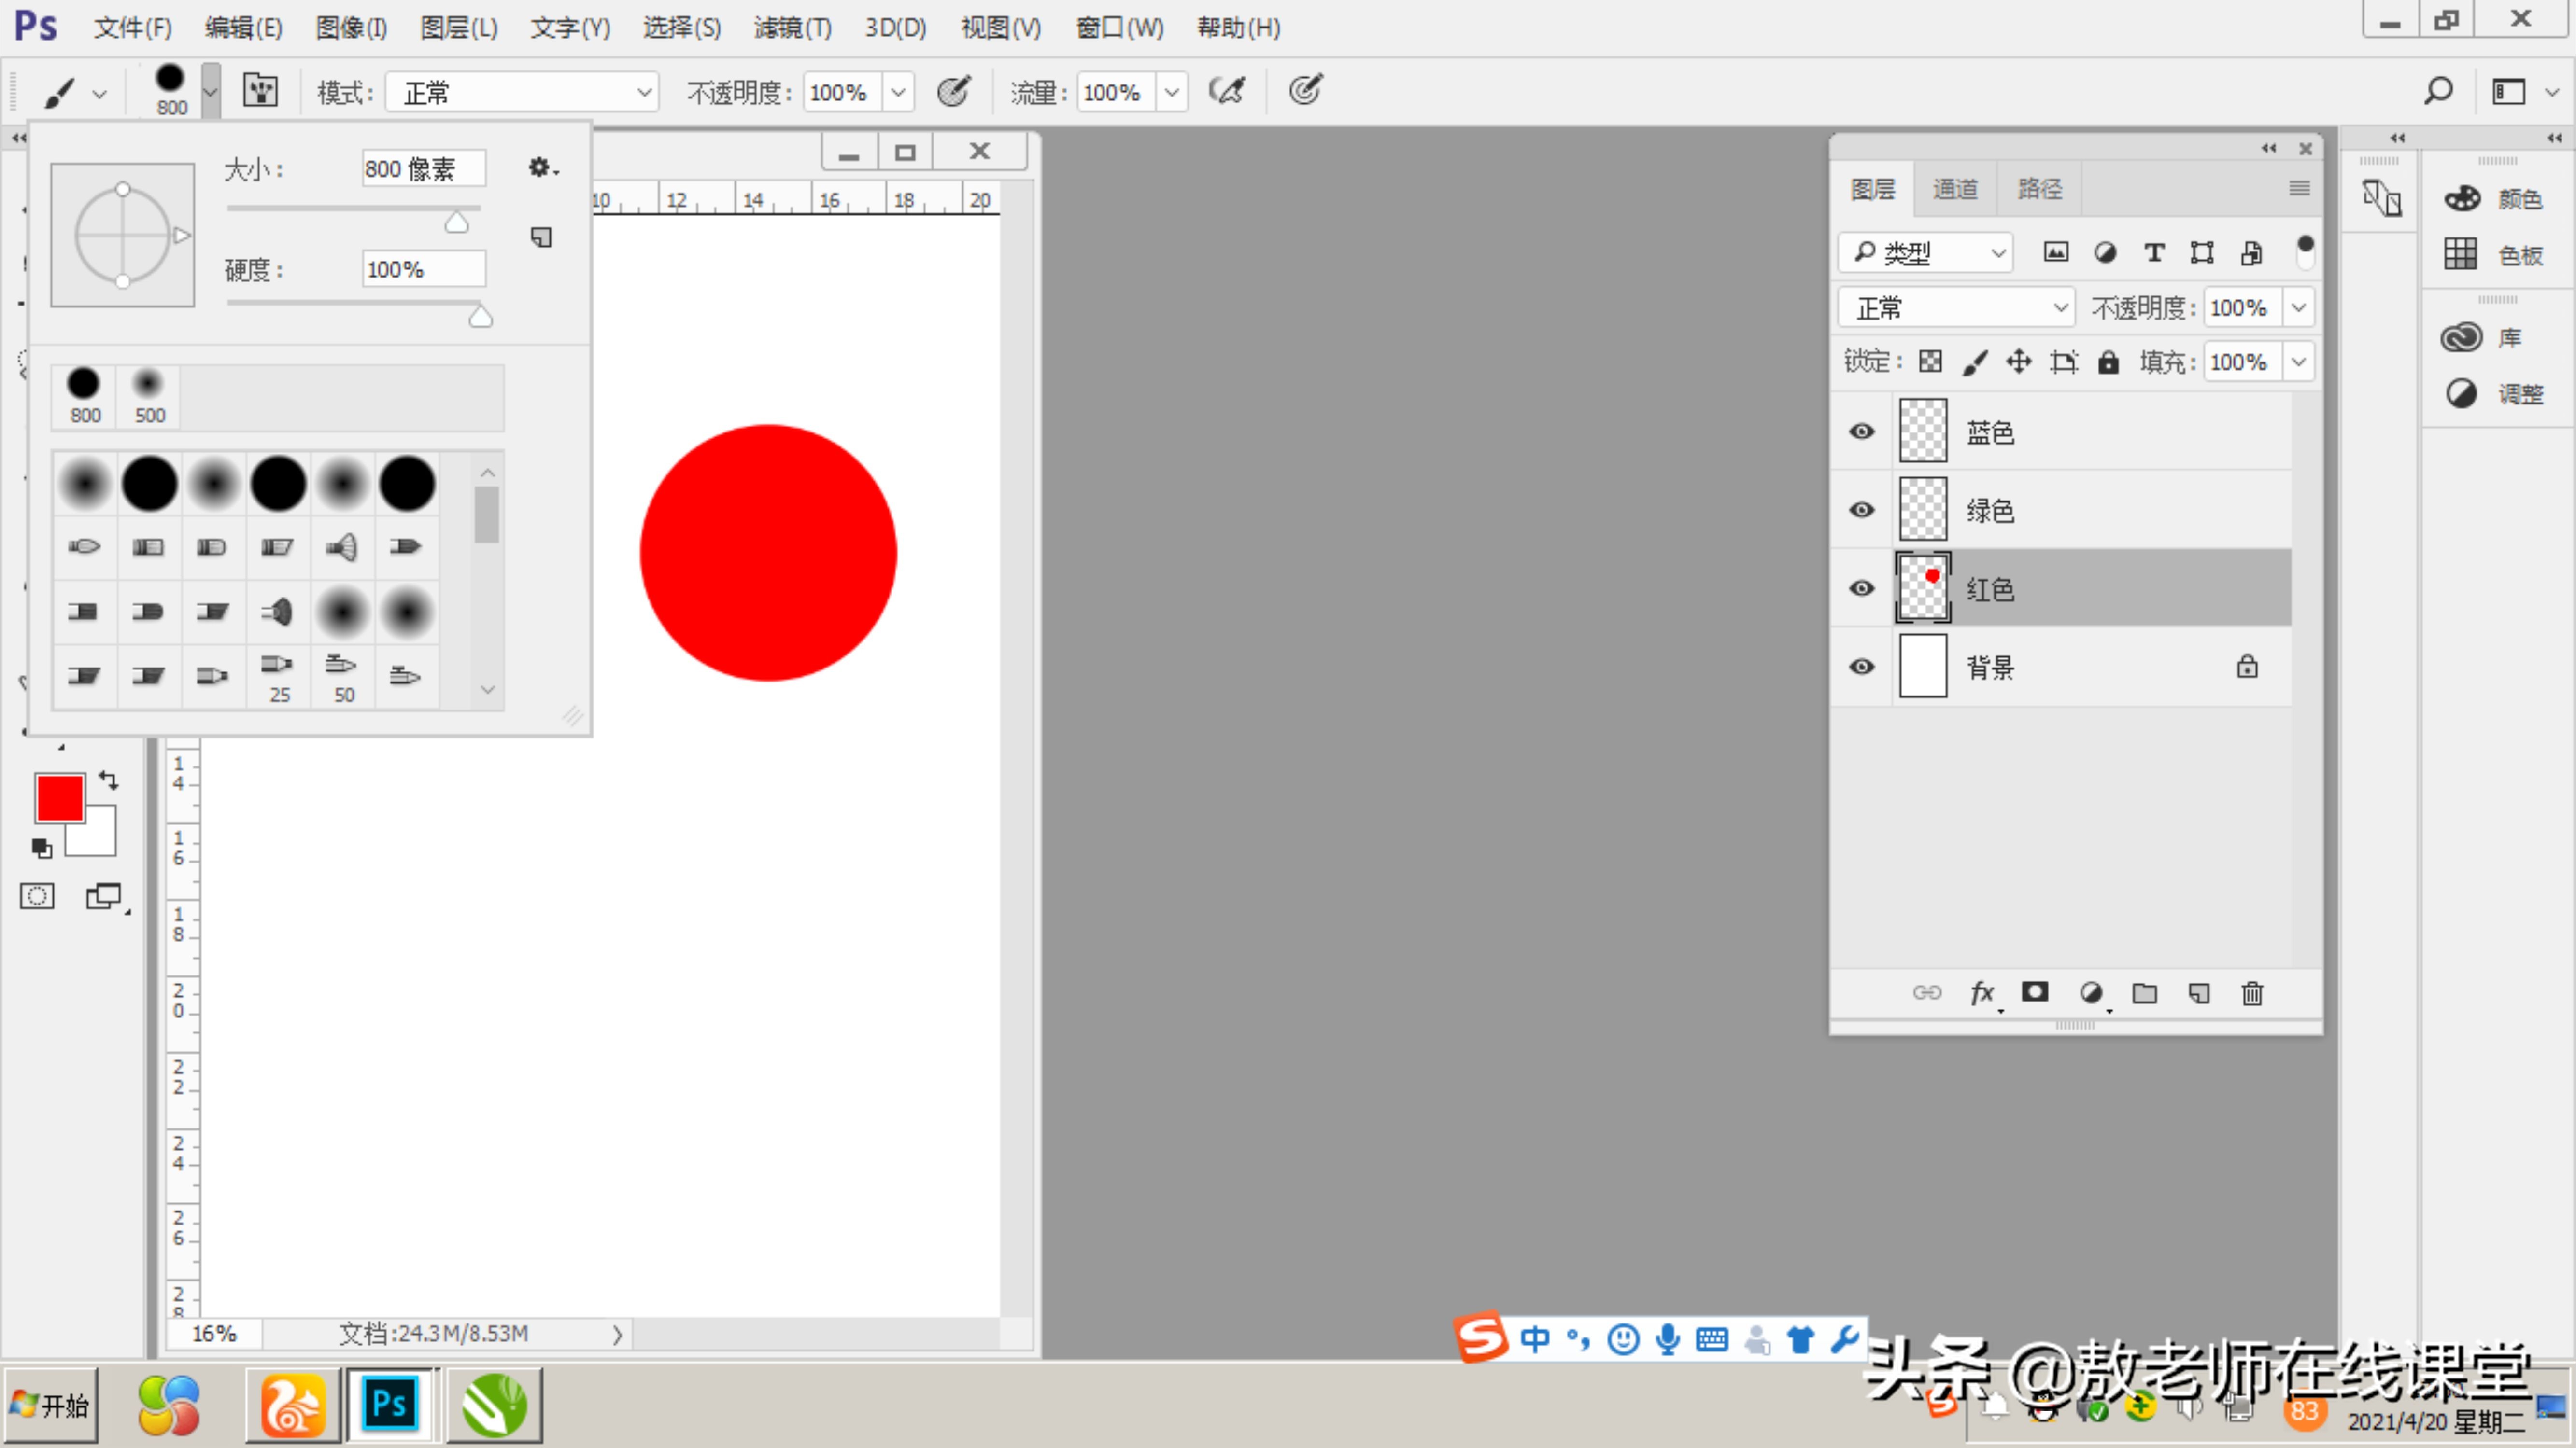The height and width of the screenshot is (1448, 2576).
Task: Click the 开始 start button
Action: (x=50, y=1406)
